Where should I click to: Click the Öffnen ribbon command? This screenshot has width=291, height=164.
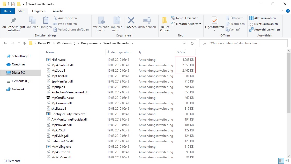pos(234,18)
